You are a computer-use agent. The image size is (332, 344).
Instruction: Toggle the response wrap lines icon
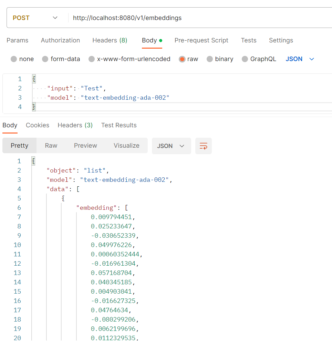203,146
